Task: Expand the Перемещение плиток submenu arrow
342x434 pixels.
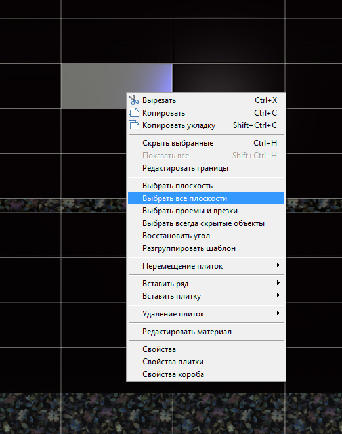Action: click(278, 265)
